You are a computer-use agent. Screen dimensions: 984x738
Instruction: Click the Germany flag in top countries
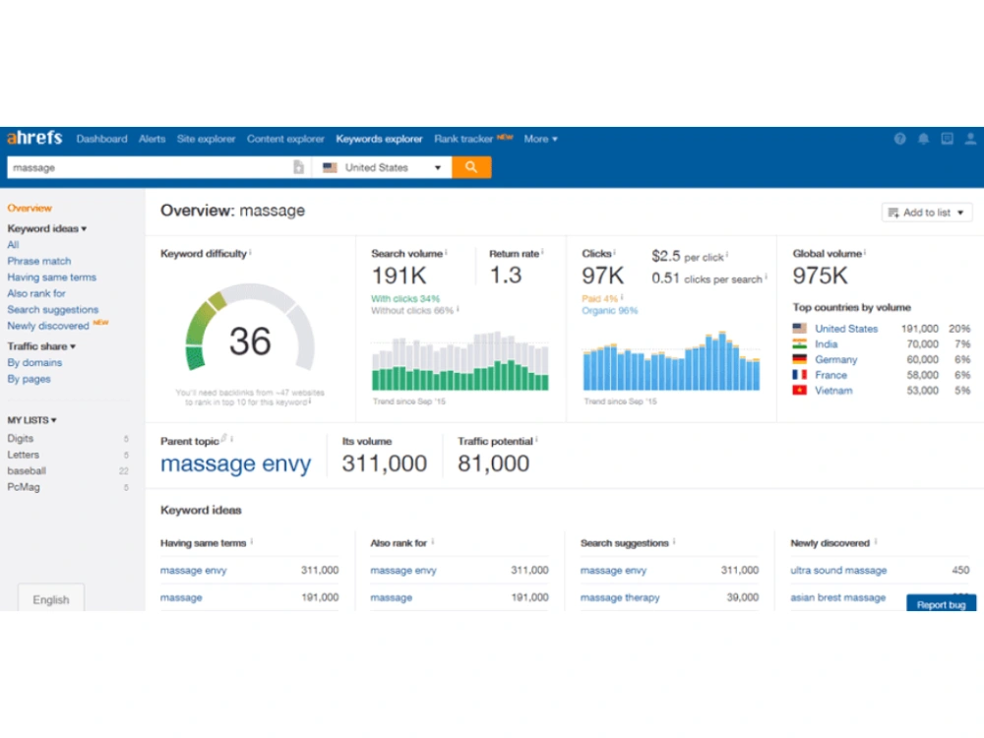799,359
